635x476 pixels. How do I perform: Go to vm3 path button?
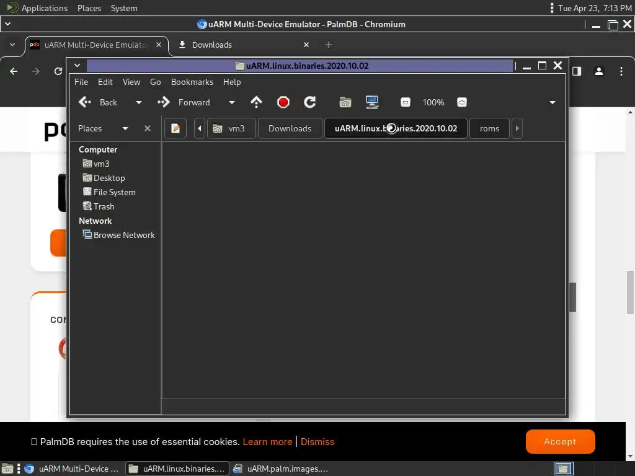[x=232, y=128]
